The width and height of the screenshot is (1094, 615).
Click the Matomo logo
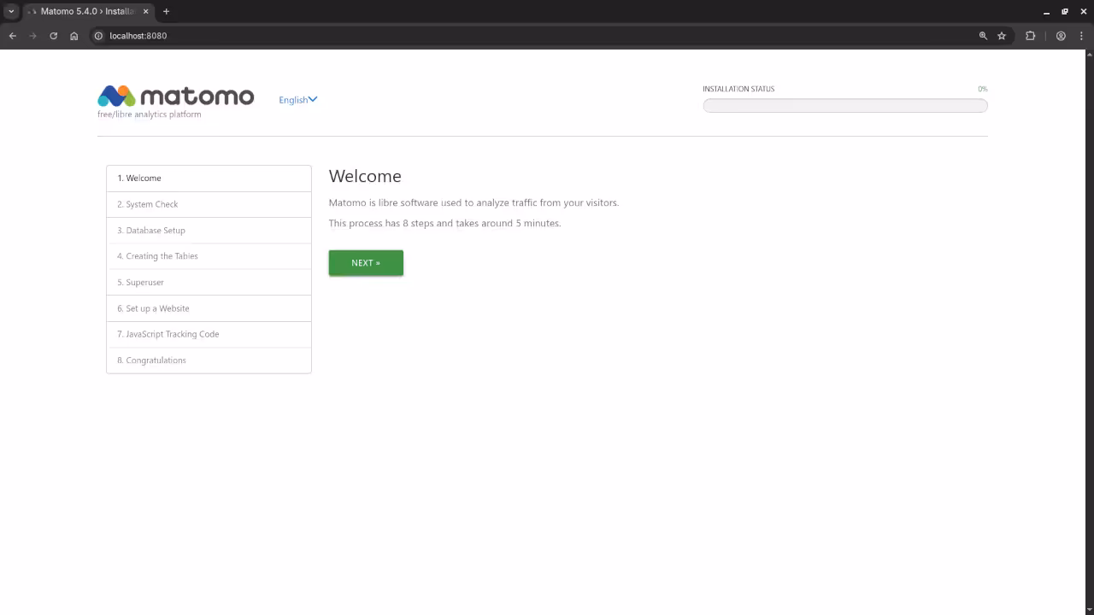(175, 97)
